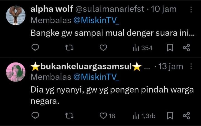This screenshot has height=126, width=201.
Task: Share alpha wolf's tweet
Action: 186,48
